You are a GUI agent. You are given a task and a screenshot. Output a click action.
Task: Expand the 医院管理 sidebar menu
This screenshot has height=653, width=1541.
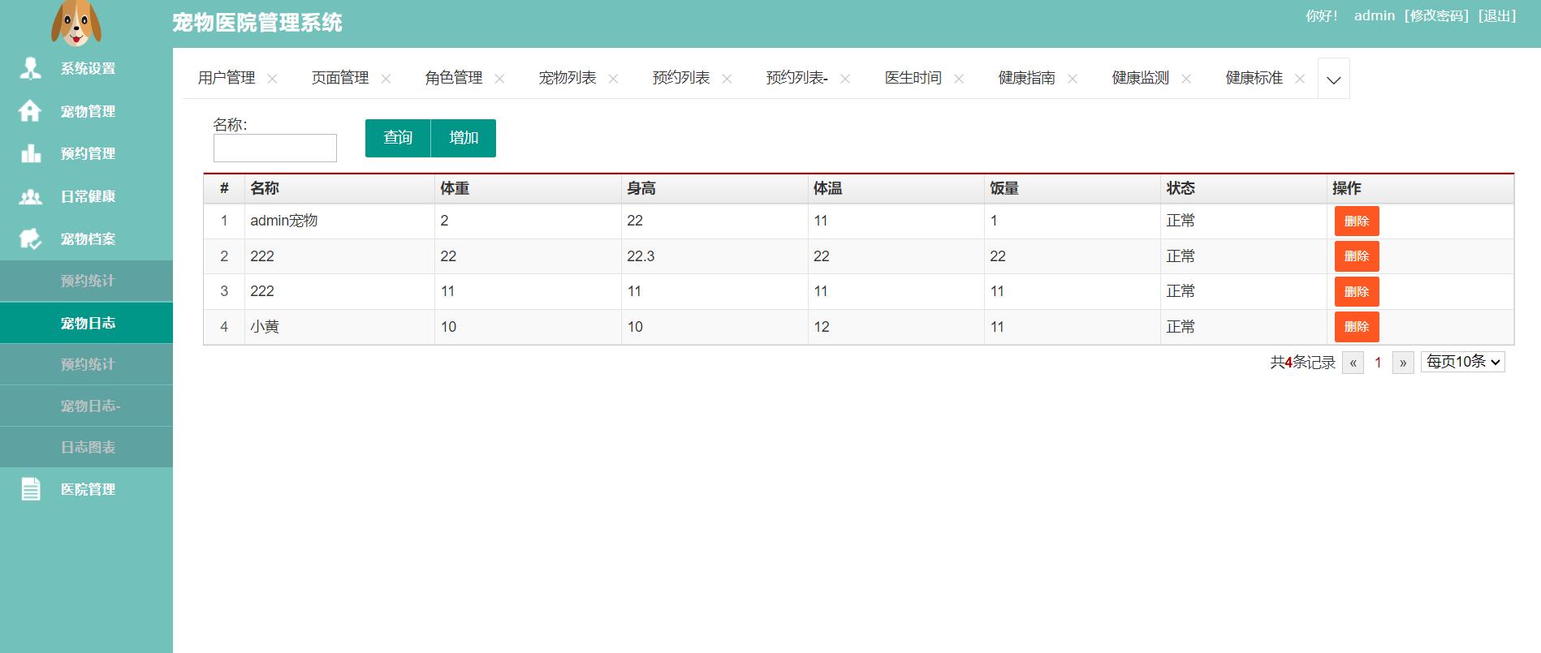click(86, 489)
